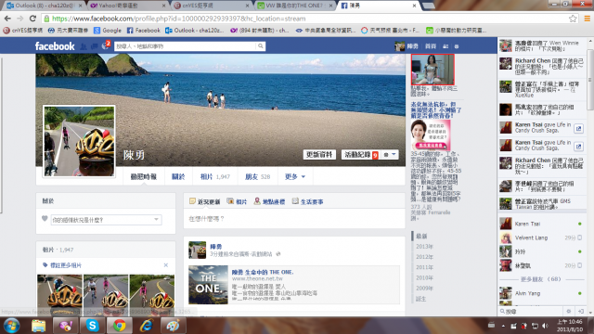Hide the chat sidebar with the arrow icon
The height and width of the screenshot is (334, 594).
click(x=581, y=312)
